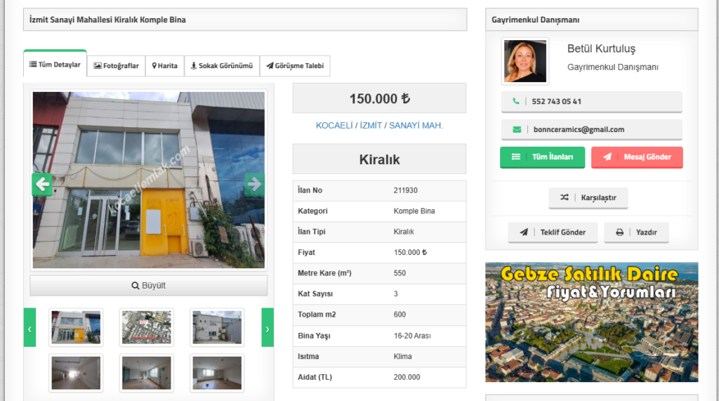719x401 pixels.
Task: Open the Tüm Detaylar tab
Action: point(55,65)
